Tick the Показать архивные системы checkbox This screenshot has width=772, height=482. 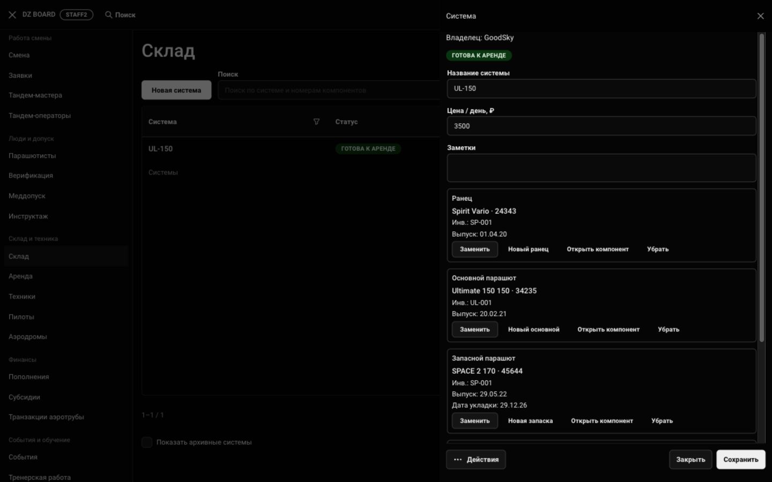(x=147, y=442)
